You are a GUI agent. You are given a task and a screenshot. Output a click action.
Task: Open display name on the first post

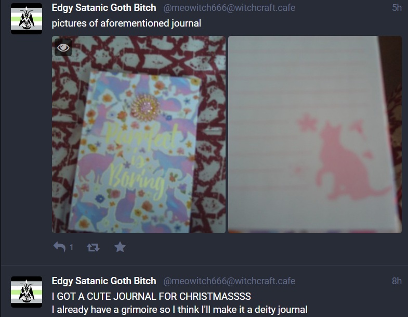point(104,8)
